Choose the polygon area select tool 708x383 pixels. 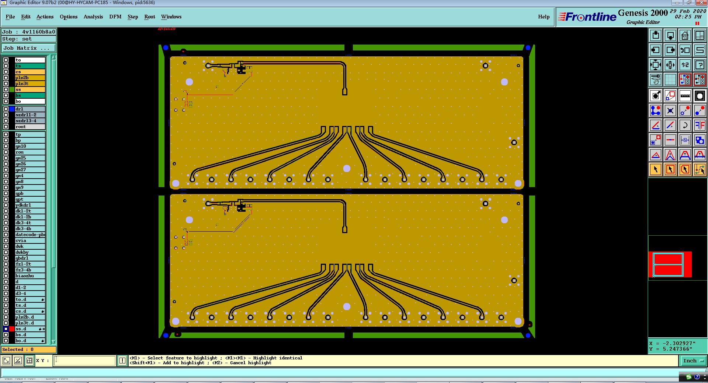click(x=685, y=169)
